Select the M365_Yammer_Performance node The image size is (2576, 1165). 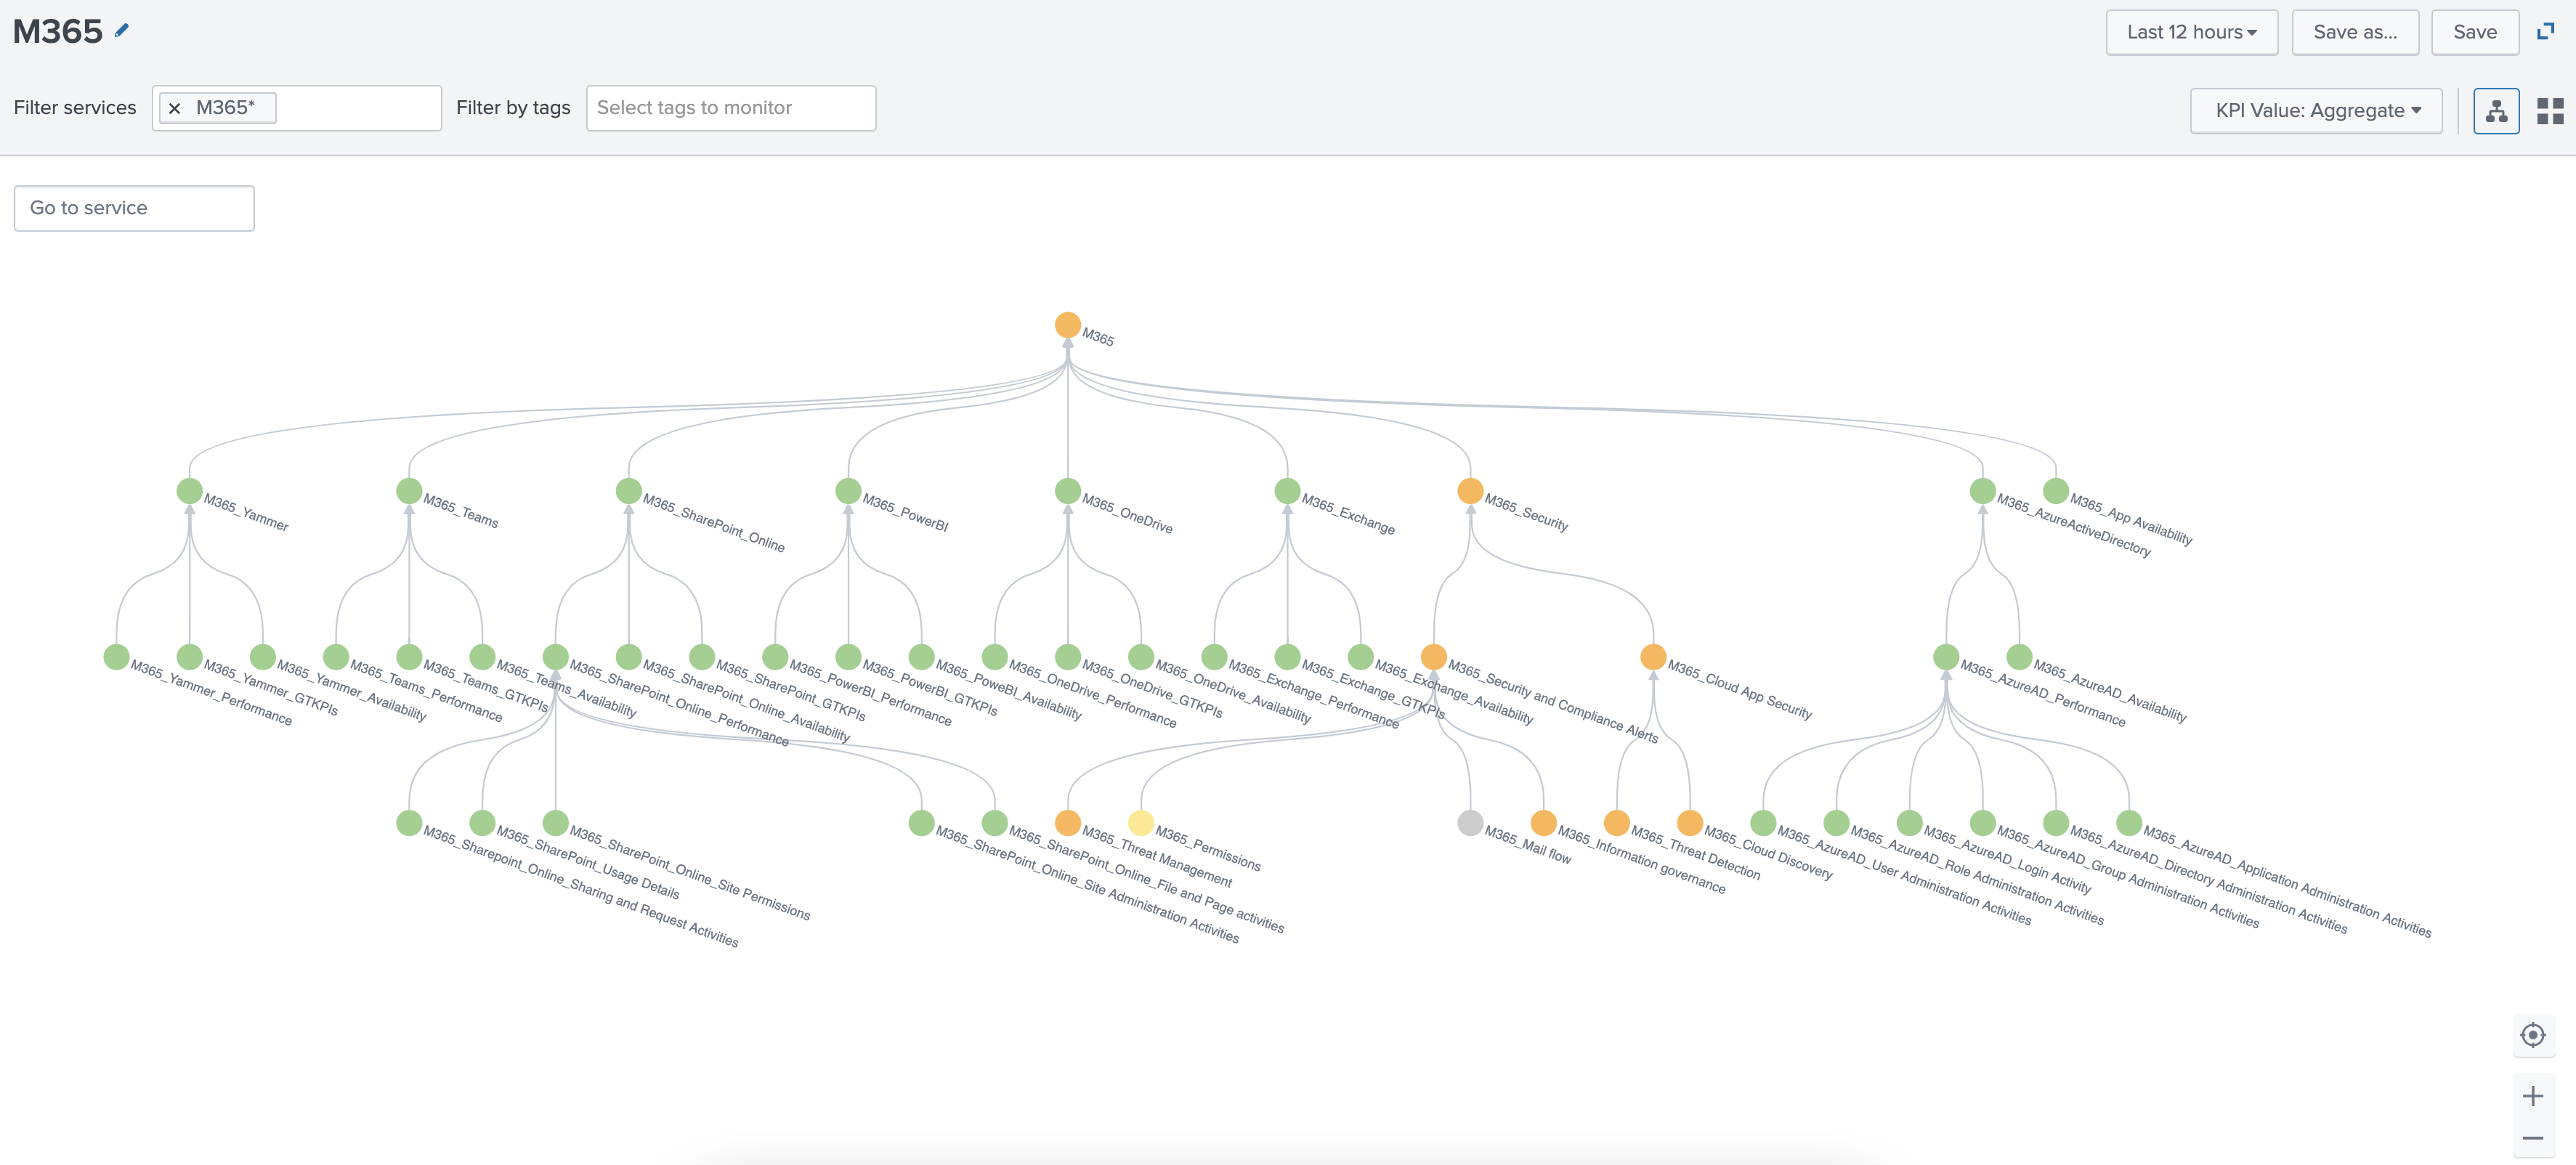tap(116, 657)
